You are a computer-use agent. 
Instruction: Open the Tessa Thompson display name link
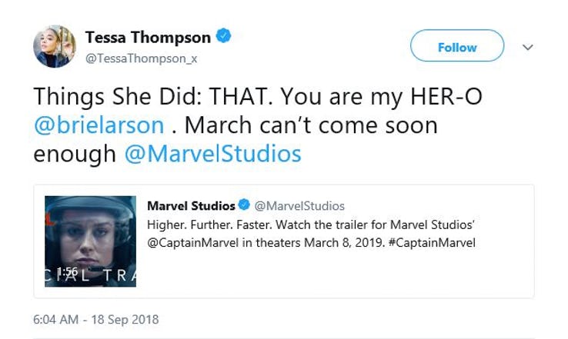(x=148, y=37)
